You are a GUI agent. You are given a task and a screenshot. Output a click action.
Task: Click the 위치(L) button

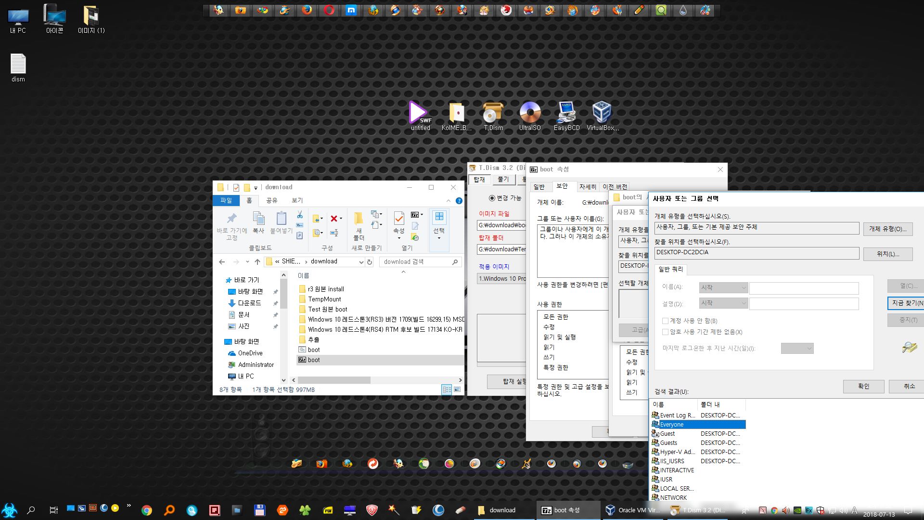click(887, 254)
